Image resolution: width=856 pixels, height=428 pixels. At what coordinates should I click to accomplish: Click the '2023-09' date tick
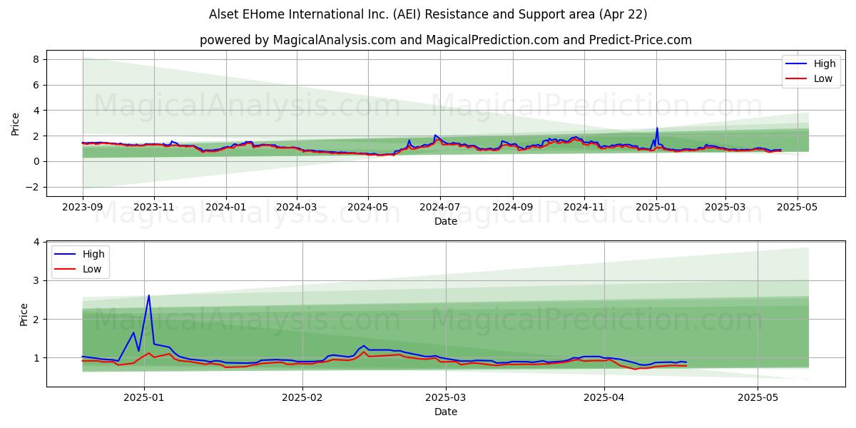point(83,208)
